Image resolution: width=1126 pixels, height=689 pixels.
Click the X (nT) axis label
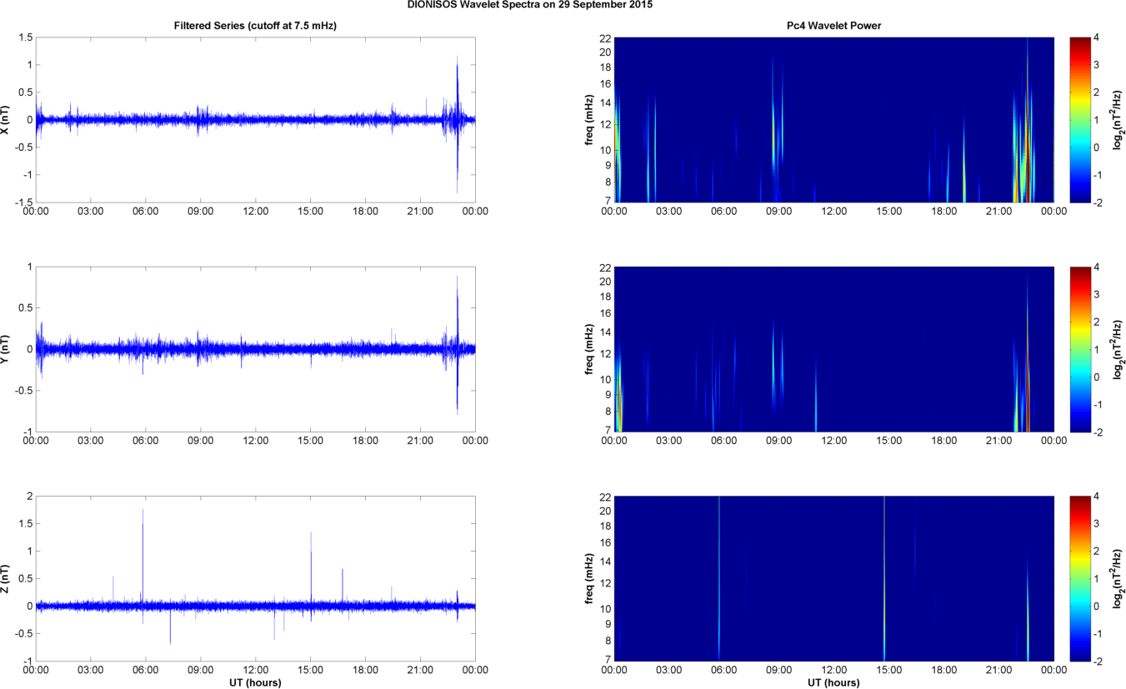click(6, 120)
